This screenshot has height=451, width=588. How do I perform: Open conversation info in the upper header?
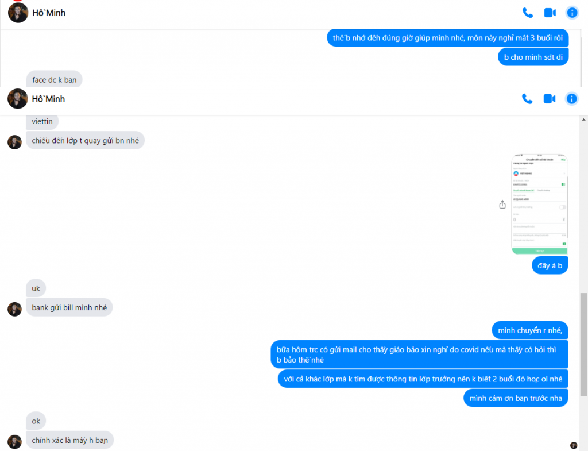tap(572, 12)
